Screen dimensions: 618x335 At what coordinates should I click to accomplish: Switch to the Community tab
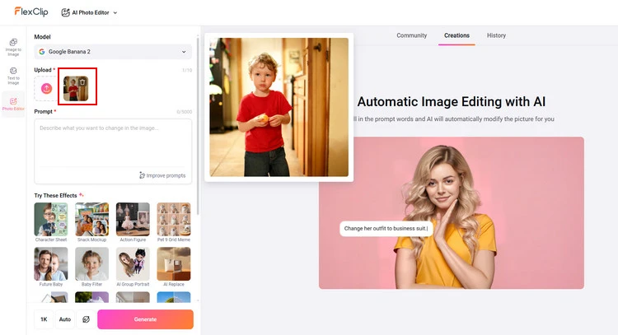[x=411, y=35]
